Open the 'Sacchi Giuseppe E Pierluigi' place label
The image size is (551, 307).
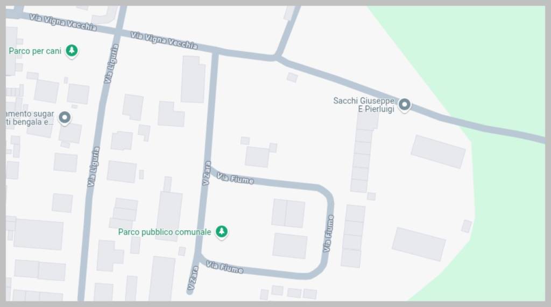(364, 105)
